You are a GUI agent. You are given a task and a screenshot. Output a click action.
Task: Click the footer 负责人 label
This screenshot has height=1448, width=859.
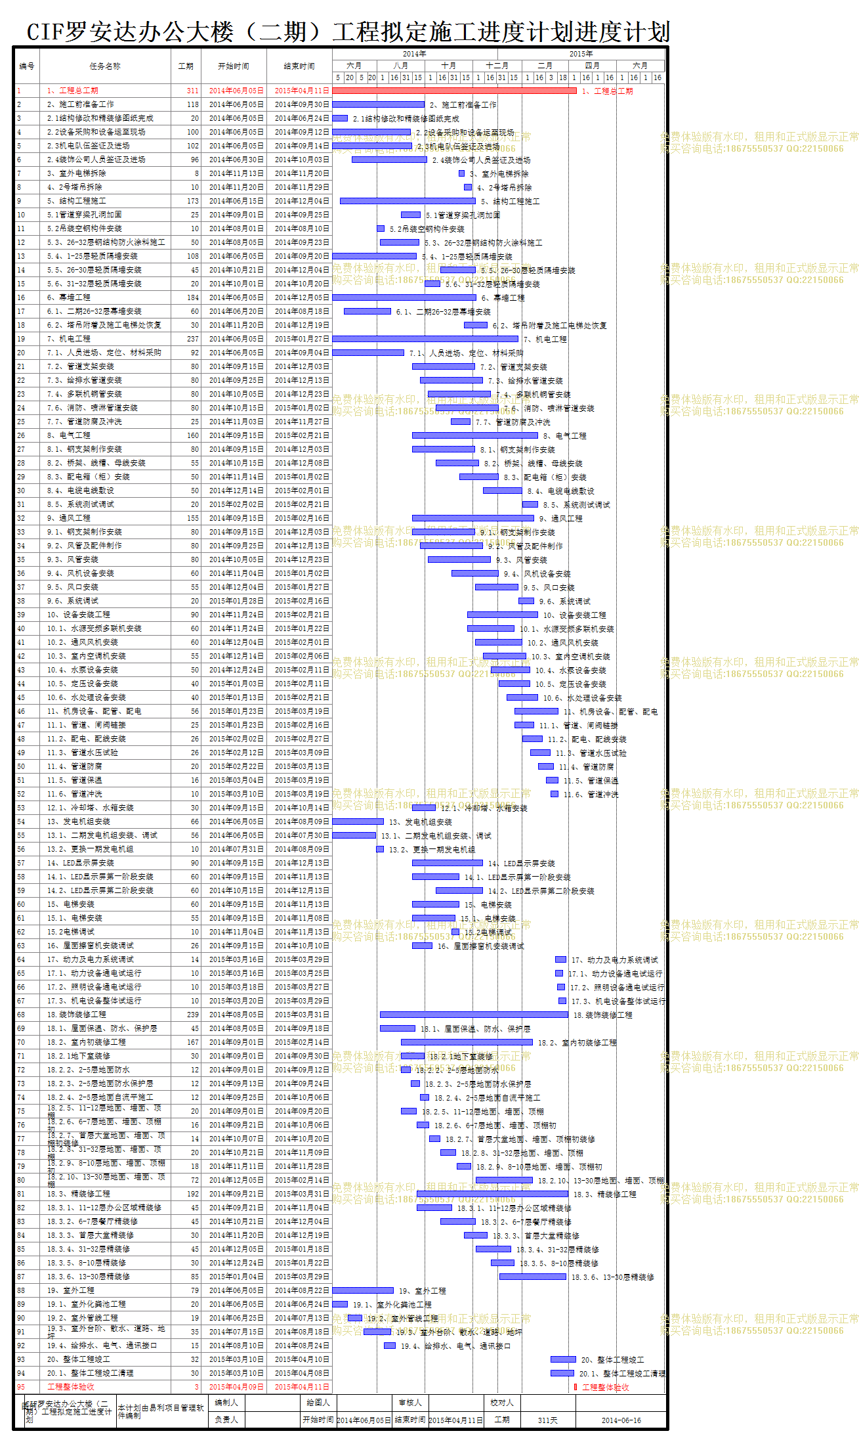point(226,1420)
